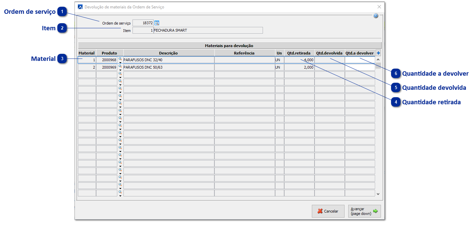Click the 4,000 quantity retirada cell
The image size is (474, 225).
pyautogui.click(x=299, y=60)
